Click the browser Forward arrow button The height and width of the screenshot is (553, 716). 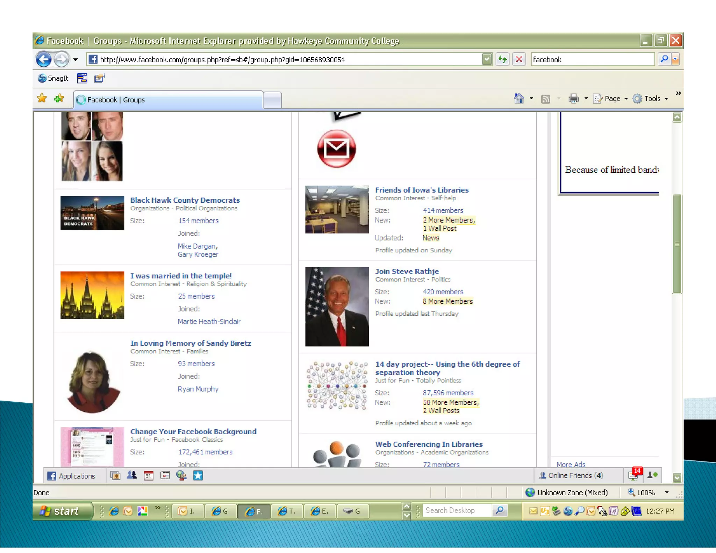pos(62,59)
